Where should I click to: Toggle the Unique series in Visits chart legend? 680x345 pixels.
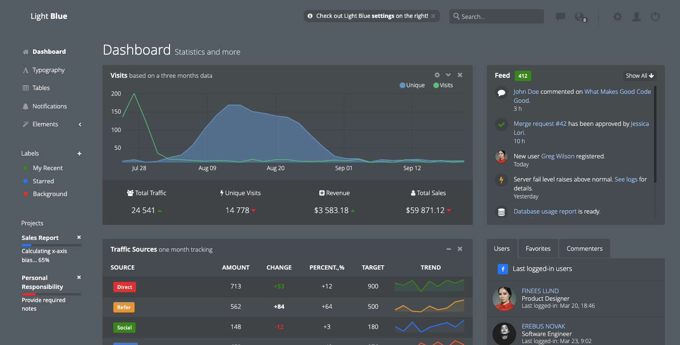[412, 85]
